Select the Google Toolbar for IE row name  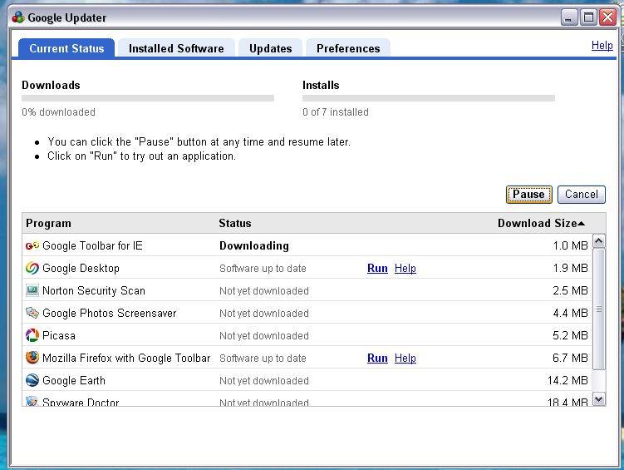[92, 245]
